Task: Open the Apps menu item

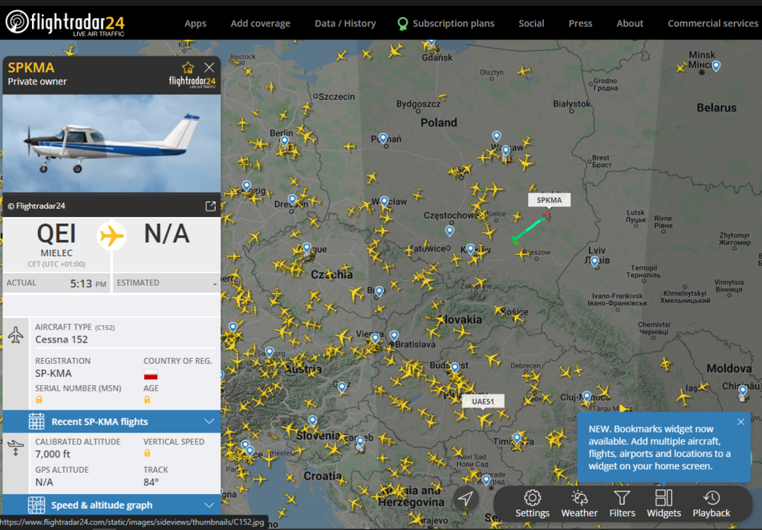Action: click(195, 23)
